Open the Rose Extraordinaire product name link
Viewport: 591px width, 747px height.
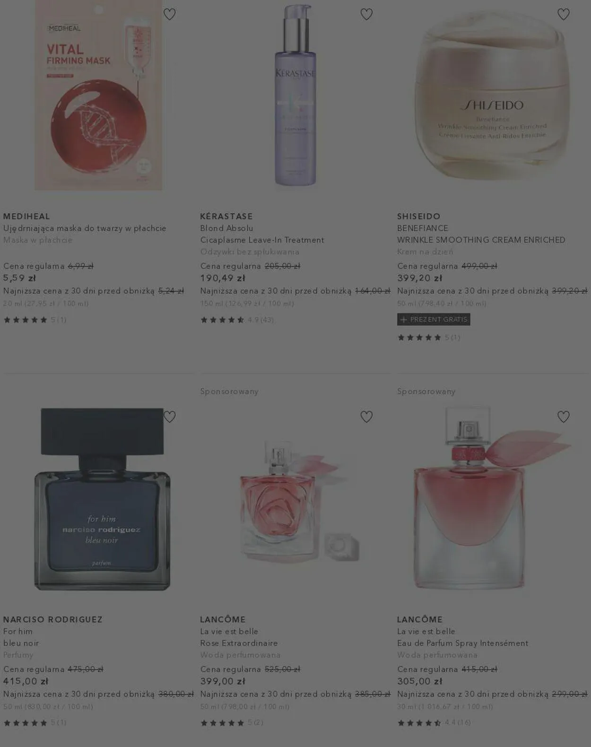pyautogui.click(x=239, y=643)
